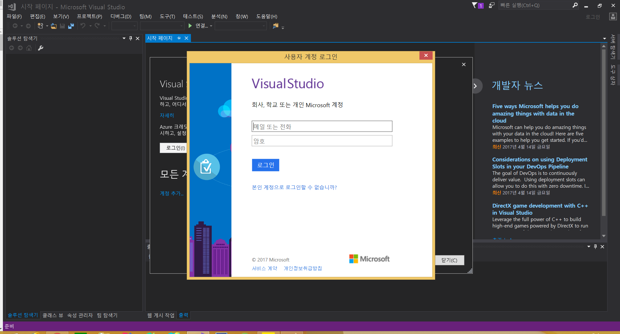Click the navigate forward arrow in the toolbar
The width and height of the screenshot is (620, 334).
tap(28, 26)
